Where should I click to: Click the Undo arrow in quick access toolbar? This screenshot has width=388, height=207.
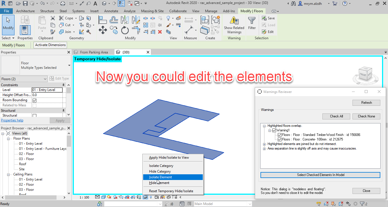point(42,4)
